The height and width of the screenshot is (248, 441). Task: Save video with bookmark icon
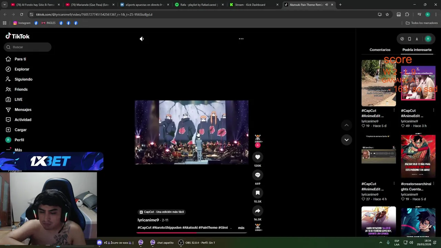(x=257, y=193)
